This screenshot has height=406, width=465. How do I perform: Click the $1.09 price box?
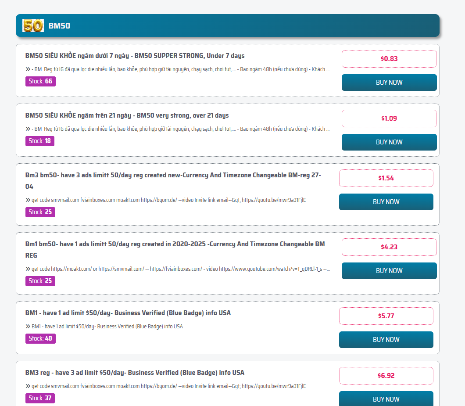pyautogui.click(x=389, y=119)
